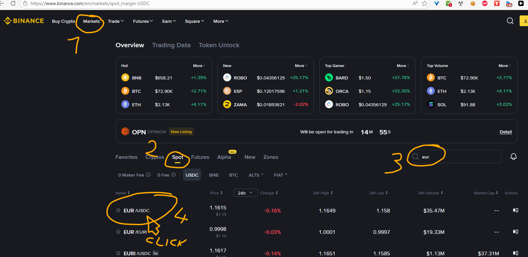
Task: Open the 24h change period dropdown
Action: tap(245, 193)
